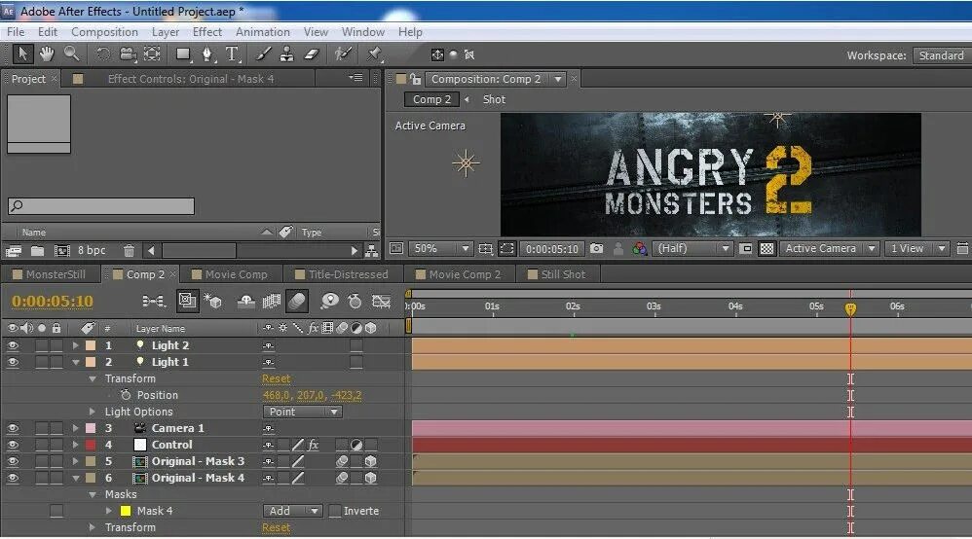Click the red Control layer label color
Viewport: 972px width, 539px height.
91,445
